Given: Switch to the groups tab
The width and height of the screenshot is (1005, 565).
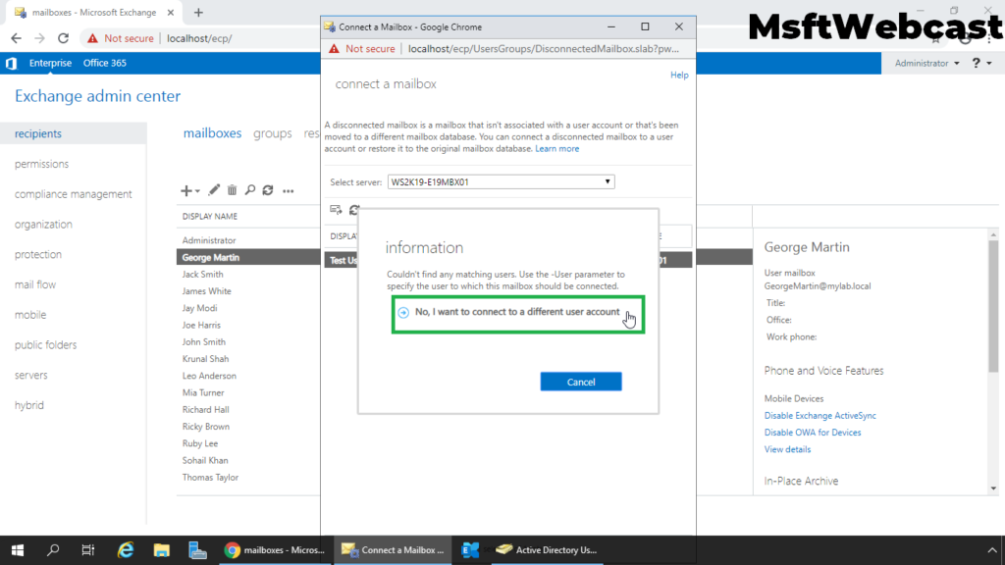Looking at the screenshot, I should 273,133.
